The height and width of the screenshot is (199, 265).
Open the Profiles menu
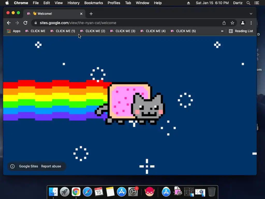[x=114, y=3]
